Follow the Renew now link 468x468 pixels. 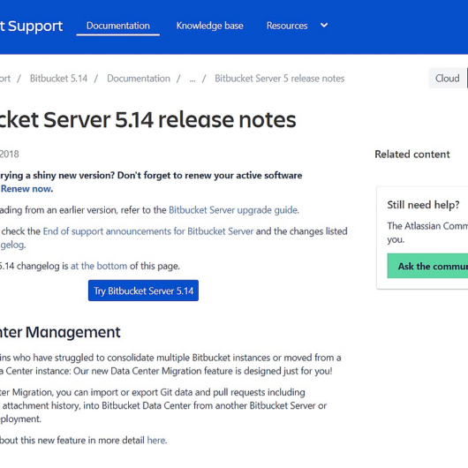point(26,189)
